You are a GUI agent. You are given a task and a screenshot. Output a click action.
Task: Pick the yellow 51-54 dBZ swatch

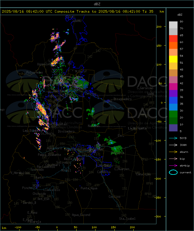click(173, 59)
